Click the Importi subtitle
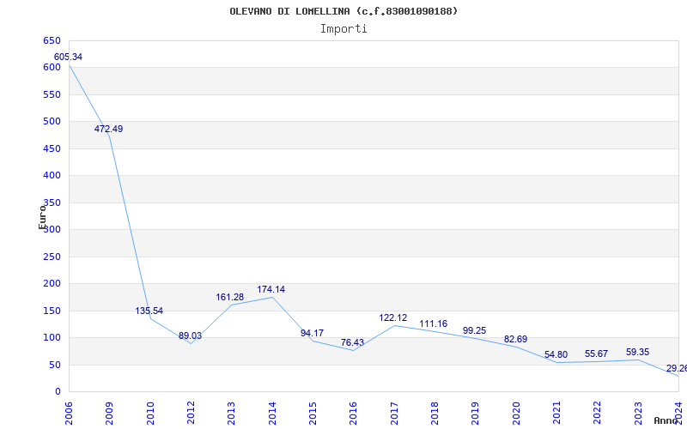Viewport: 687px width, 429px height. [x=343, y=29]
